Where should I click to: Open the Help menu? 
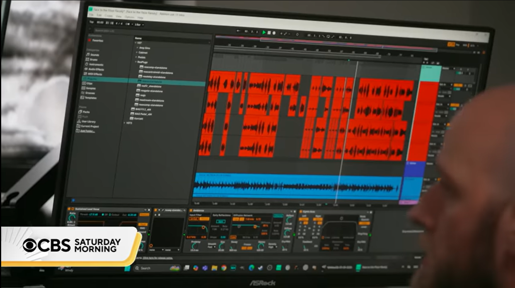point(140,18)
